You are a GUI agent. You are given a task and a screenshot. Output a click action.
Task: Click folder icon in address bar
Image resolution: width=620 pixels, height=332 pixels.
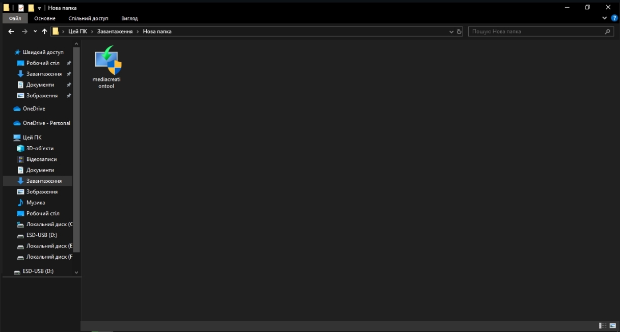tap(56, 32)
